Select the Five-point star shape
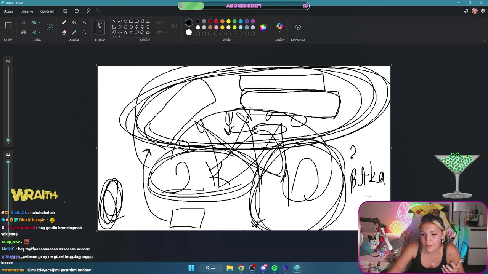The width and height of the screenshot is (488, 274). [x=125, y=33]
